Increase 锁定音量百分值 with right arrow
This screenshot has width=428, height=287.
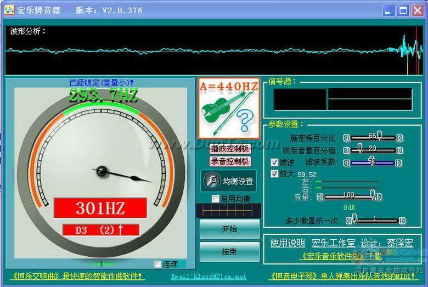(x=399, y=150)
